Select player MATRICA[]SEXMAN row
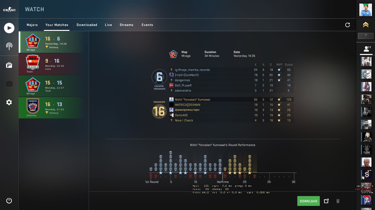 [231, 105]
